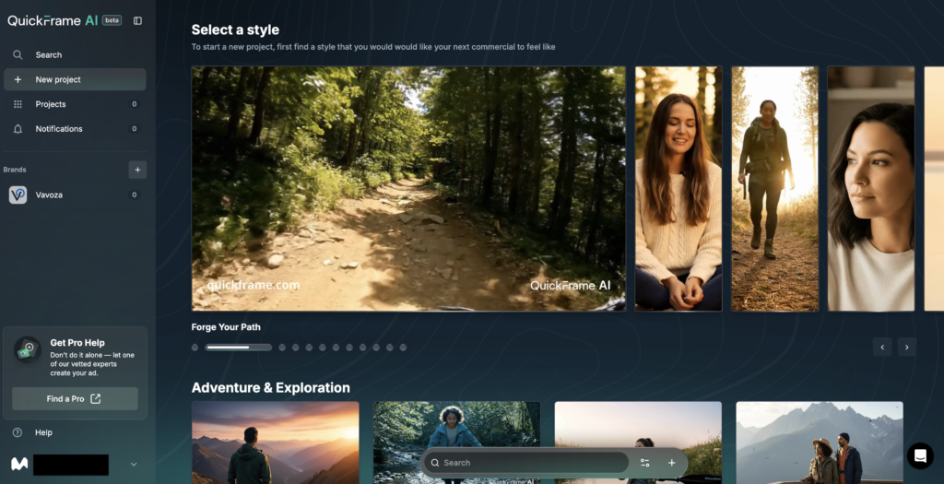Collapse the sidebar using the panel icon
Viewport: 944px width, 484px height.
click(137, 20)
